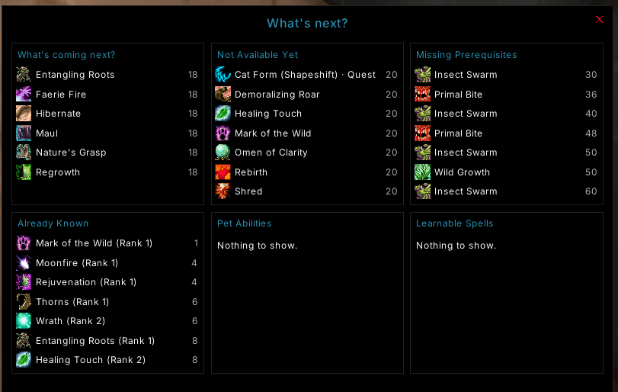Click the level 36 Primal Bite icon

[x=422, y=95]
